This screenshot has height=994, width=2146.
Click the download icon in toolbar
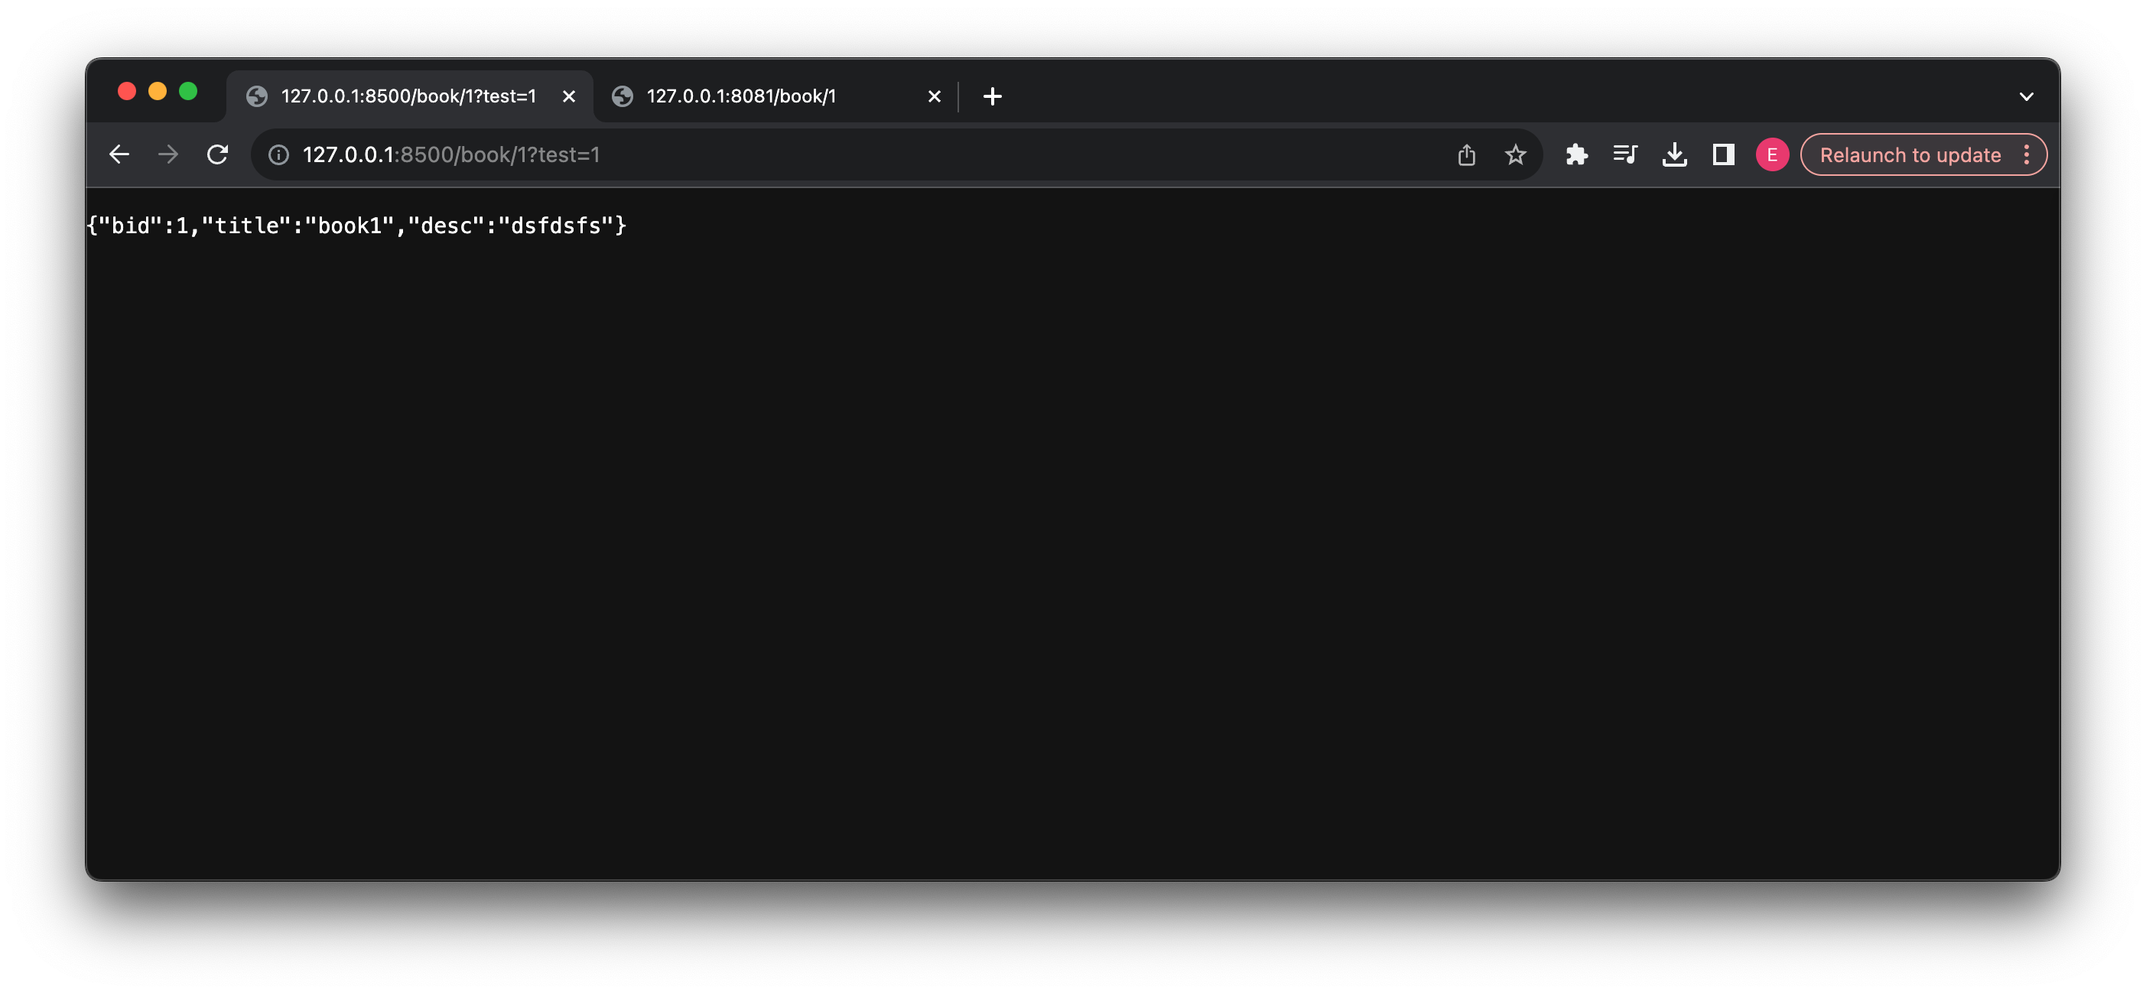[1675, 154]
